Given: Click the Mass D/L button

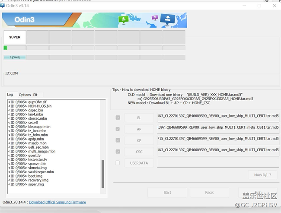Looking at the screenshot, I should click(x=262, y=175).
